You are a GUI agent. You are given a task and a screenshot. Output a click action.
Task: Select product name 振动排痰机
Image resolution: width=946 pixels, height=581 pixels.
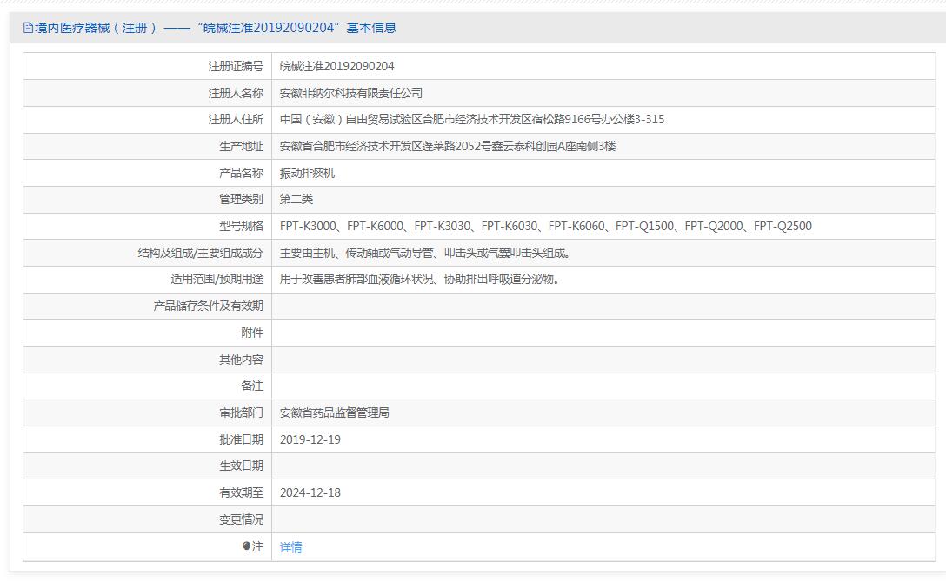[x=307, y=173]
